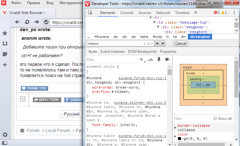Click the forum home square icon

coord(22,130)
